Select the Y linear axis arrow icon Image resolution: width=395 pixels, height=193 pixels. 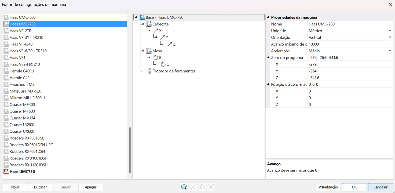[x=162, y=37]
